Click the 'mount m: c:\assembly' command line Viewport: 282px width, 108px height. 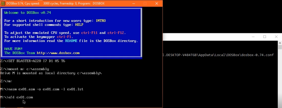point(25,69)
